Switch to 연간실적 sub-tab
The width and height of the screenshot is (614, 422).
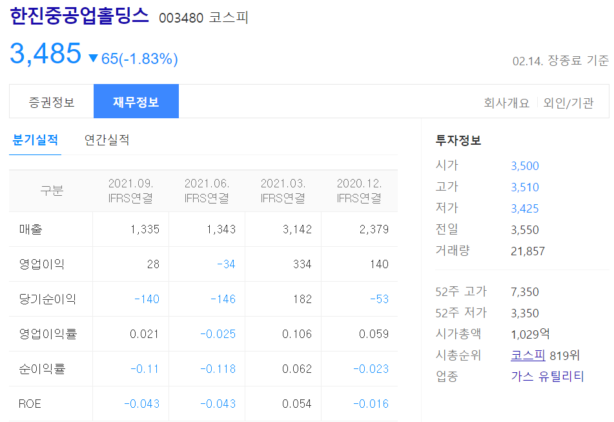click(x=107, y=140)
